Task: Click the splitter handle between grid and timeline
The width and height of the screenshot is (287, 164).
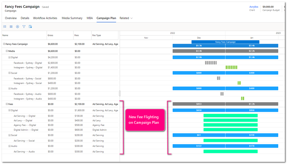Action: (x=119, y=93)
